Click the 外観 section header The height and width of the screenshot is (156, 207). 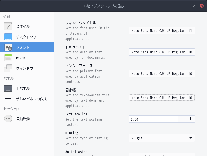click(7, 17)
